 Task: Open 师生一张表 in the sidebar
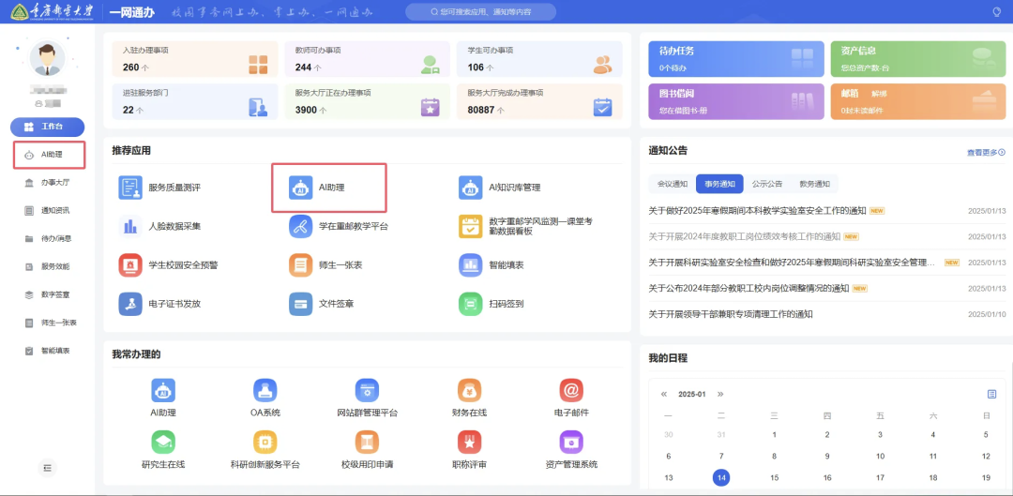pyautogui.click(x=49, y=323)
